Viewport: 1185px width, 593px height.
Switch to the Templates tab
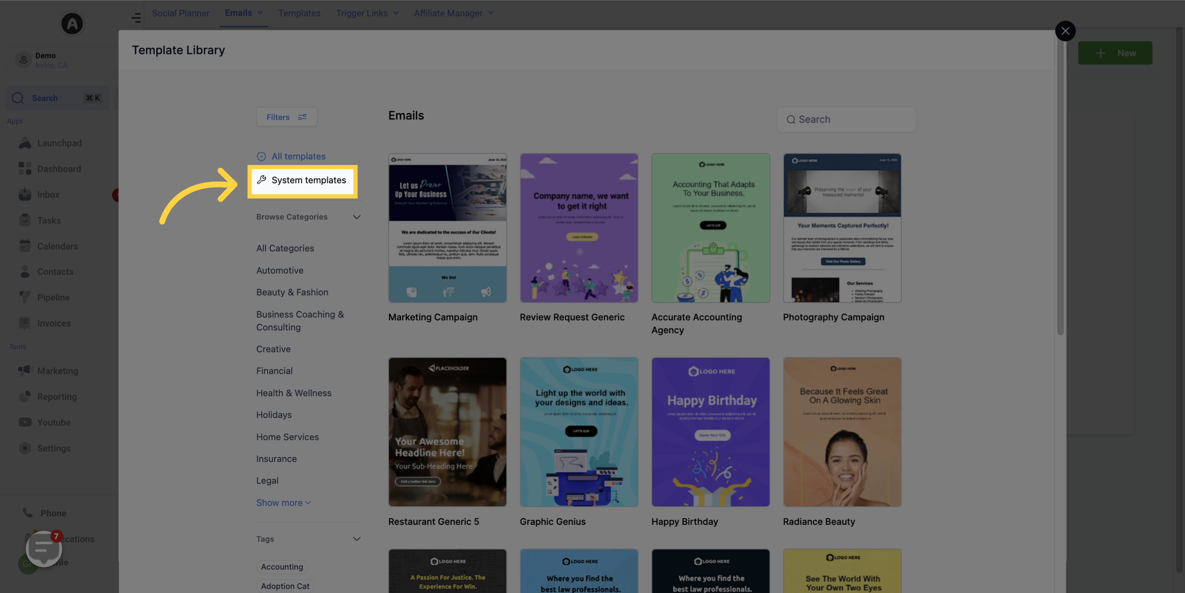point(299,13)
